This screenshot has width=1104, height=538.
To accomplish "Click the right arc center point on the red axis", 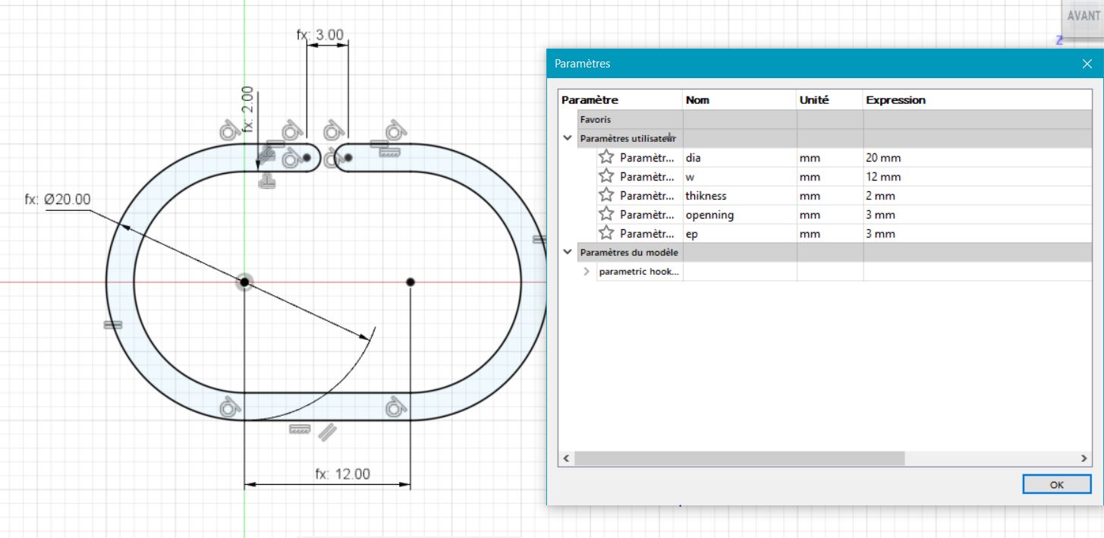I will 410,282.
